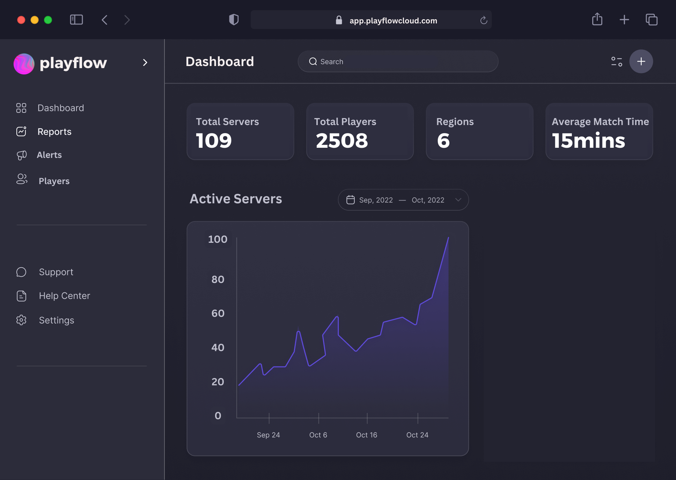Select the Reports chart icon
The height and width of the screenshot is (480, 676).
(x=21, y=131)
